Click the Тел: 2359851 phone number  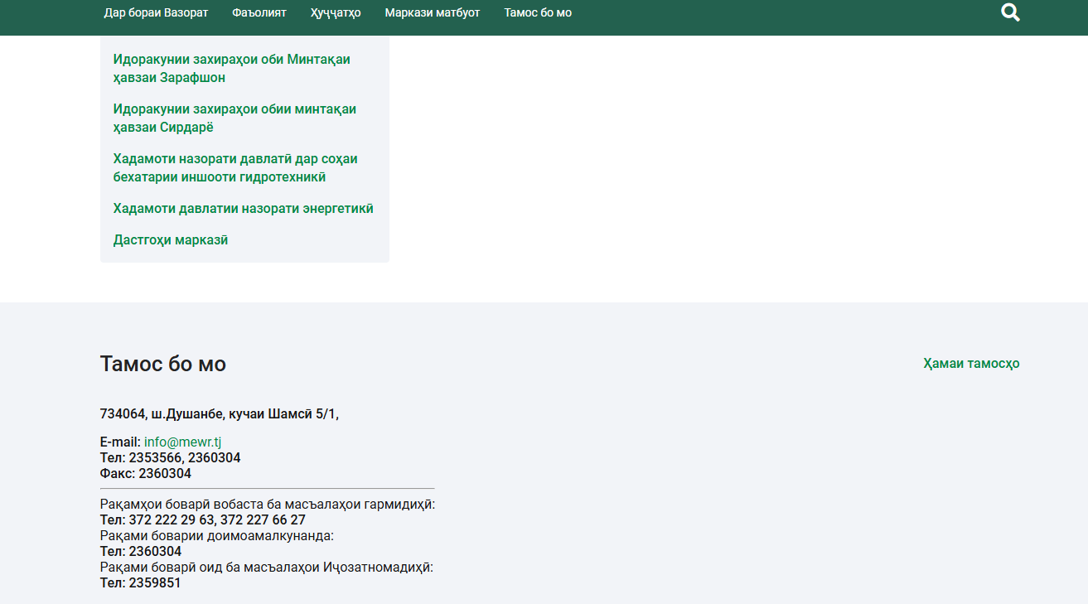point(140,583)
